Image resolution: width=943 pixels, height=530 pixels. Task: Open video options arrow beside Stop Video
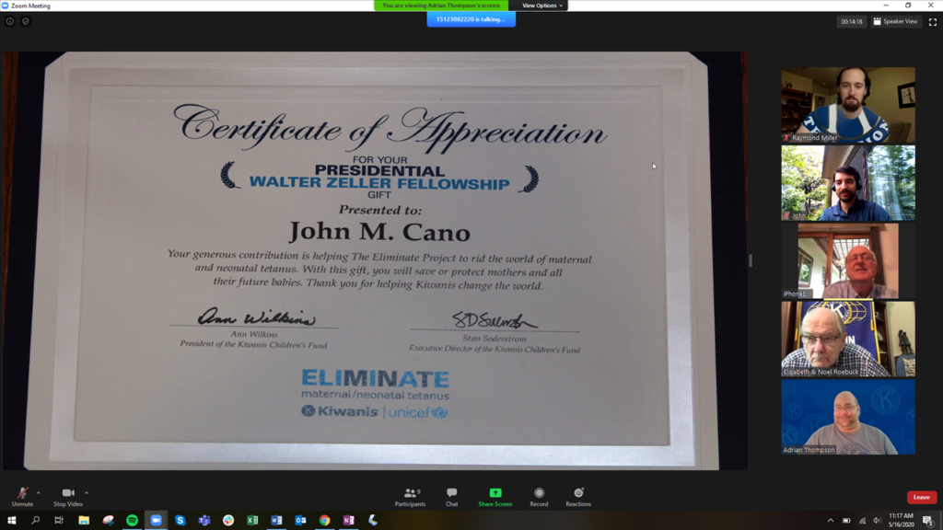tap(87, 493)
